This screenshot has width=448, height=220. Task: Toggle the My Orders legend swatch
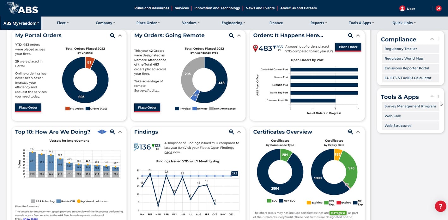click(68, 109)
